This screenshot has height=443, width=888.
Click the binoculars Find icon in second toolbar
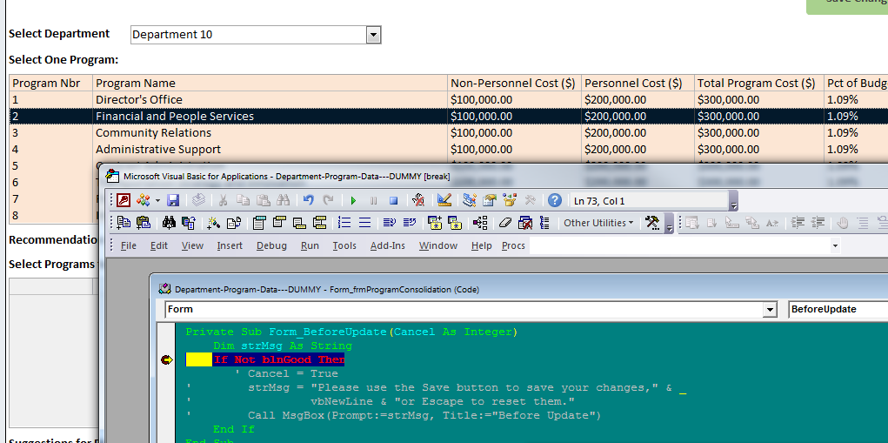[x=169, y=223]
